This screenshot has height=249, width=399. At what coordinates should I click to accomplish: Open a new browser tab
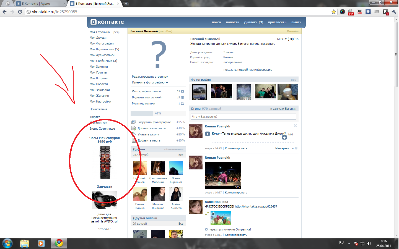tap(126, 4)
